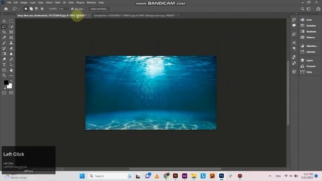Open the 3D panel cube icon

coord(294,71)
